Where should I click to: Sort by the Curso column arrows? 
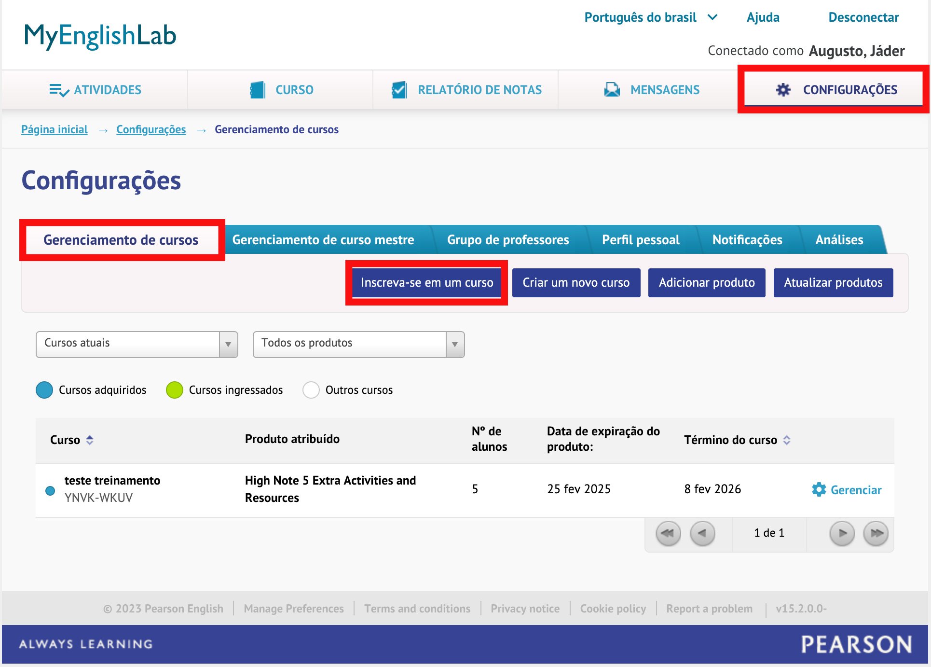tap(90, 440)
